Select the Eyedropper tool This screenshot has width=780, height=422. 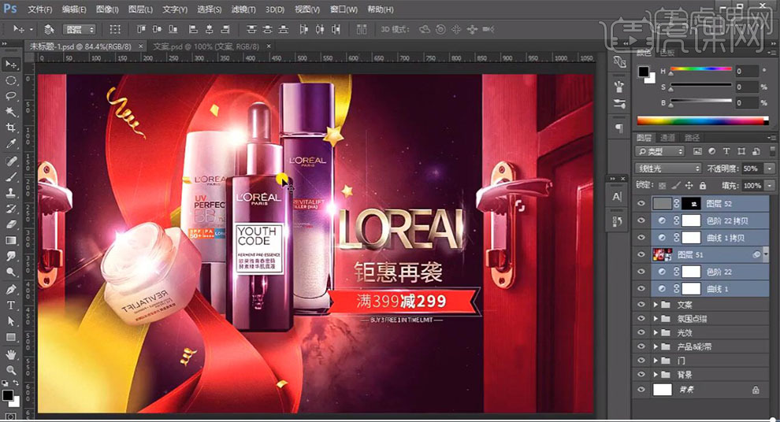coord(10,143)
